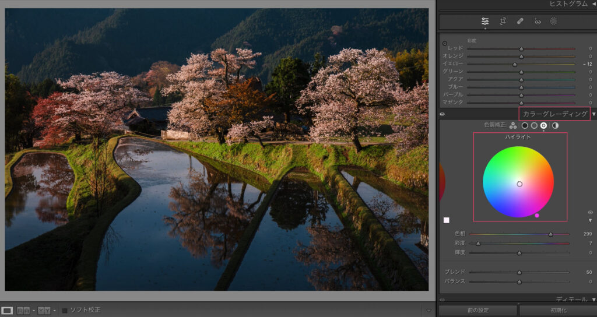
Task: Expand the ディテール panel
Action: [594, 300]
